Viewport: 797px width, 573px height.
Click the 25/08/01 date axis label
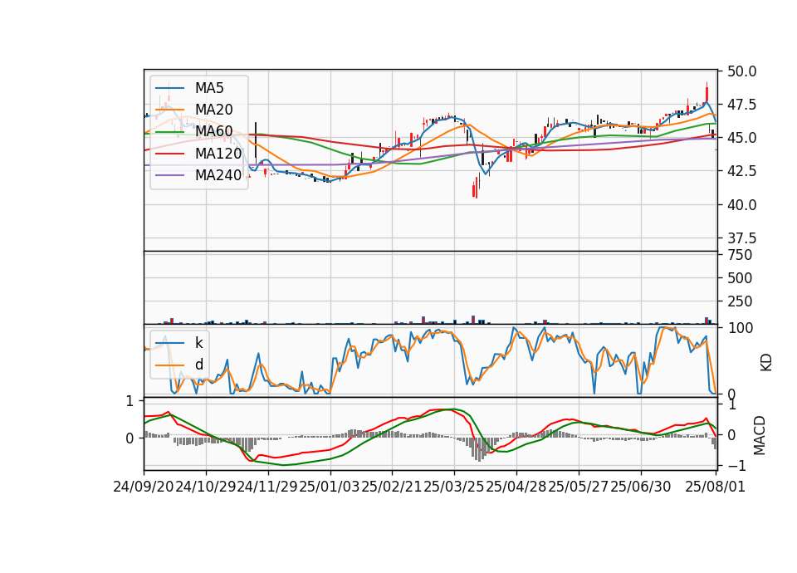pos(715,487)
